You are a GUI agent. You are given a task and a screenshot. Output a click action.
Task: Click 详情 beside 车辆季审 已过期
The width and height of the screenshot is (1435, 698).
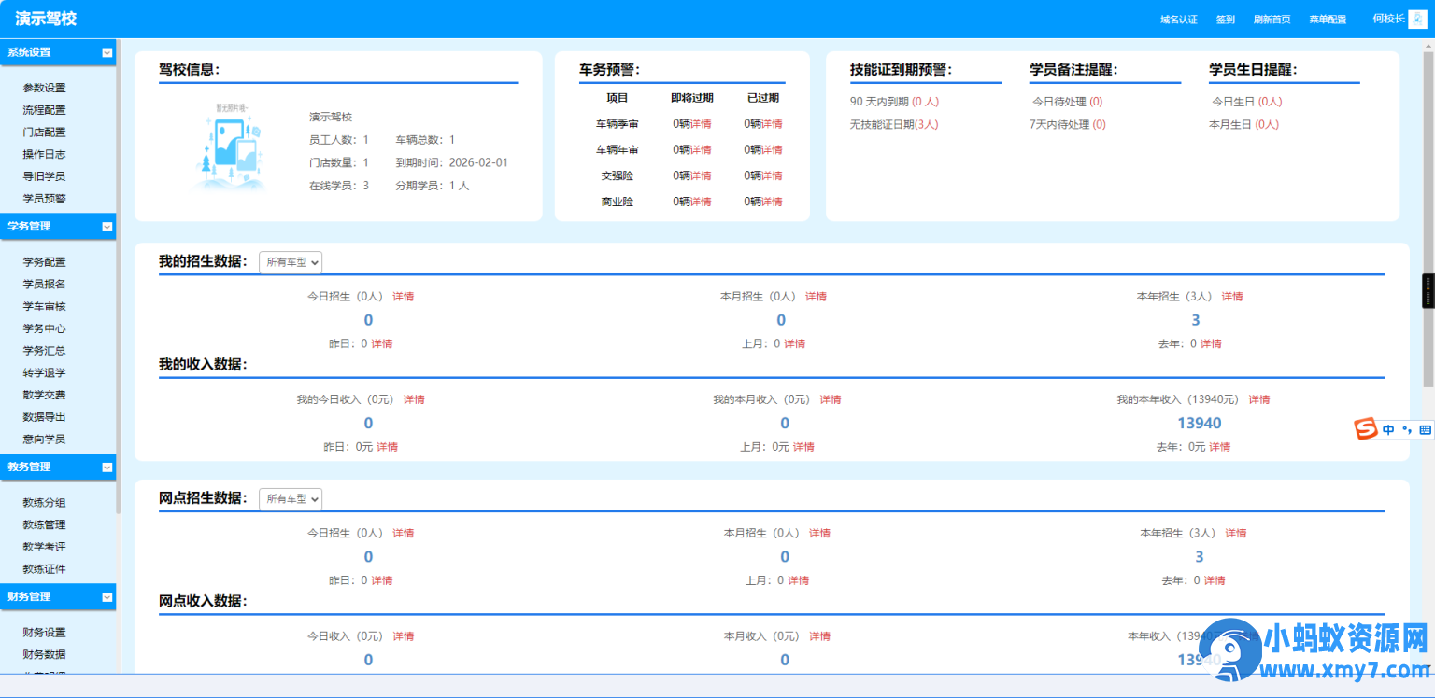(x=772, y=123)
